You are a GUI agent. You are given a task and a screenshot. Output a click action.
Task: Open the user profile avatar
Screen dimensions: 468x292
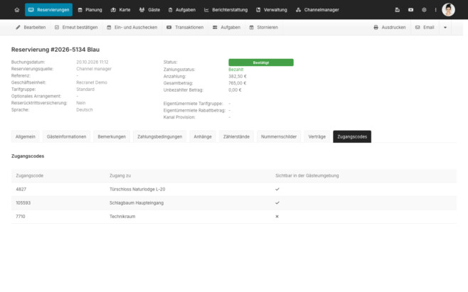(448, 10)
